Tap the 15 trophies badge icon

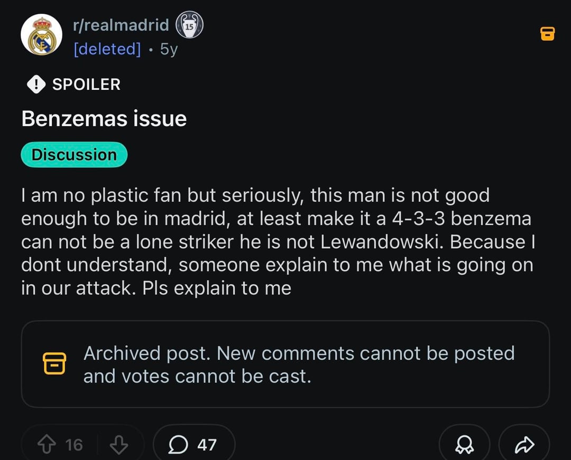coord(189,25)
